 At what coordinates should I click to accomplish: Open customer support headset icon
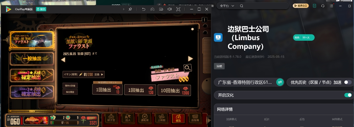coord(323,6)
